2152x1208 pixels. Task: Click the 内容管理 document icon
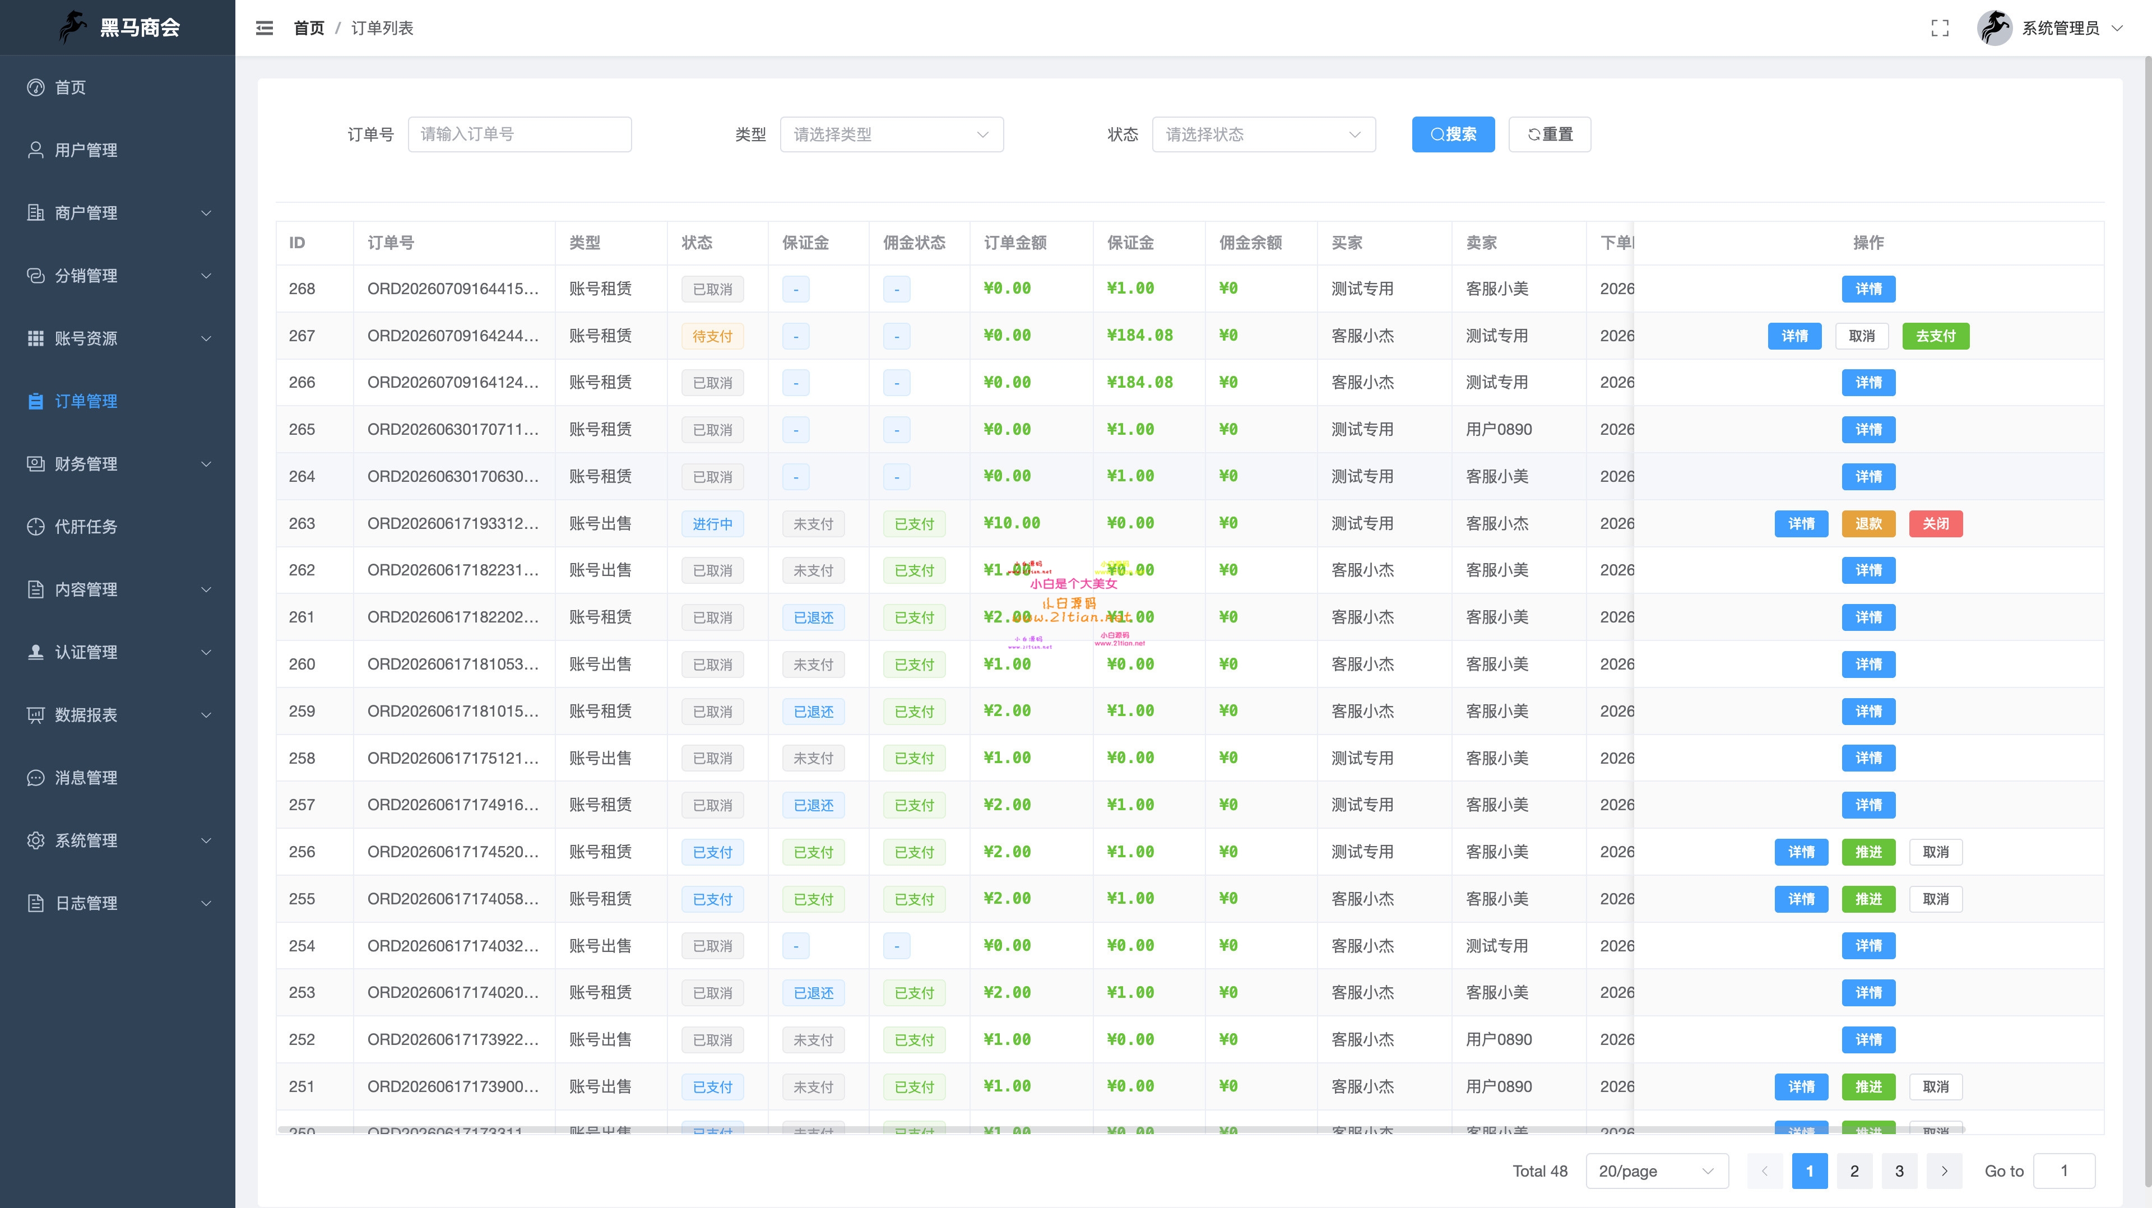(x=35, y=589)
